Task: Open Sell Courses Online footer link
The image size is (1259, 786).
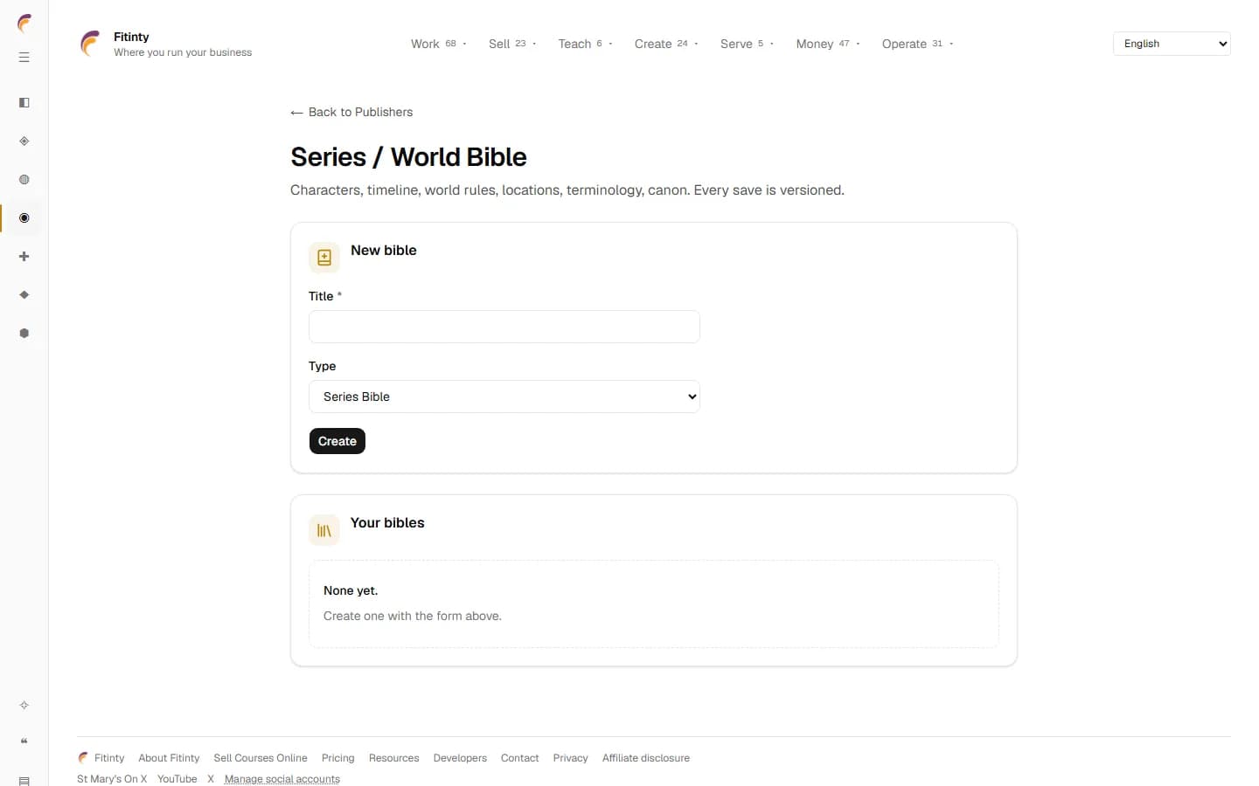Action: tap(261, 758)
